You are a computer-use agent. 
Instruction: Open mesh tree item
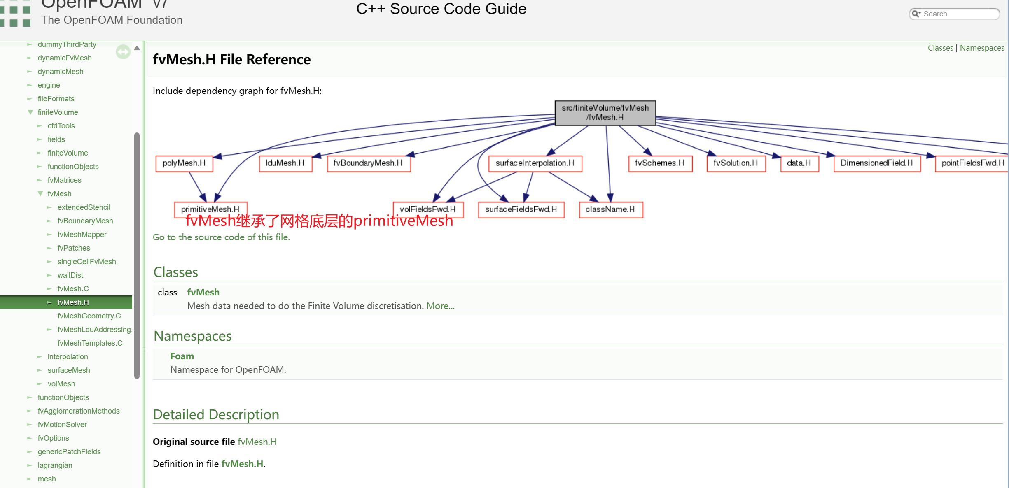click(x=47, y=479)
